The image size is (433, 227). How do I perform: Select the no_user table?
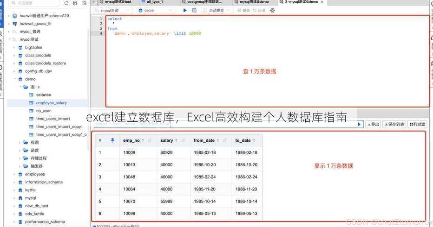pyautogui.click(x=43, y=111)
